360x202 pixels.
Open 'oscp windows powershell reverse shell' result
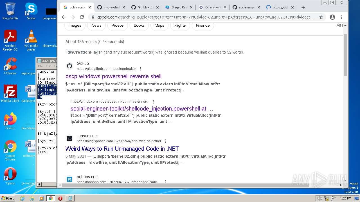point(113,76)
